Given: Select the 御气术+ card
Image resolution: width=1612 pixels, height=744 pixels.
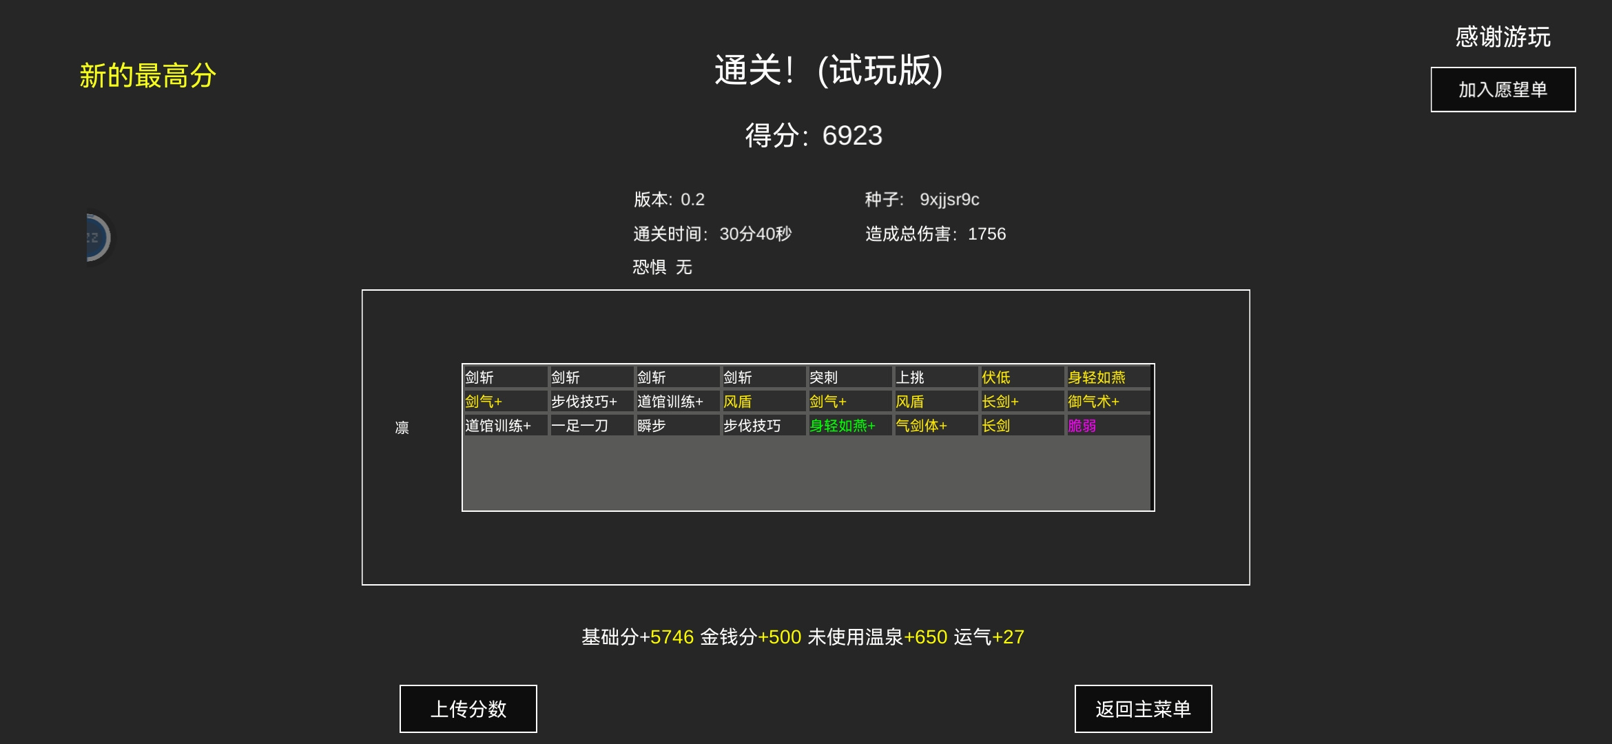Looking at the screenshot, I should pyautogui.click(x=1108, y=402).
